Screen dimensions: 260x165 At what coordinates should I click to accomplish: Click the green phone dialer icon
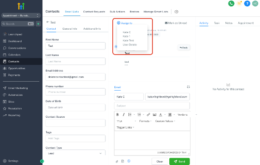pyautogui.click(x=231, y=3)
